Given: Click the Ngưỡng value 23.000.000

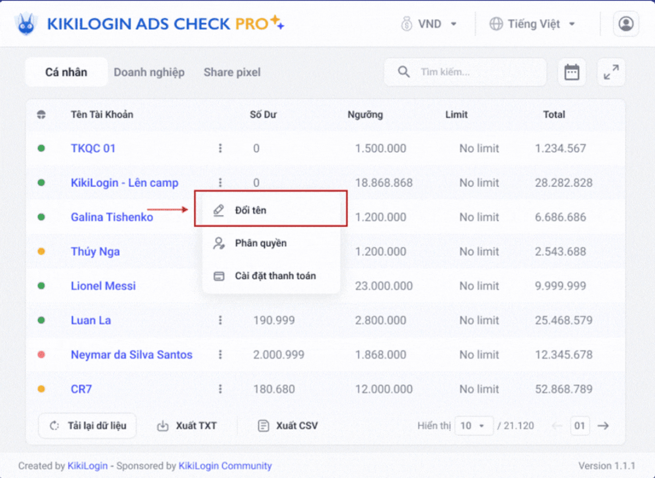Looking at the screenshot, I should pyautogui.click(x=384, y=286).
